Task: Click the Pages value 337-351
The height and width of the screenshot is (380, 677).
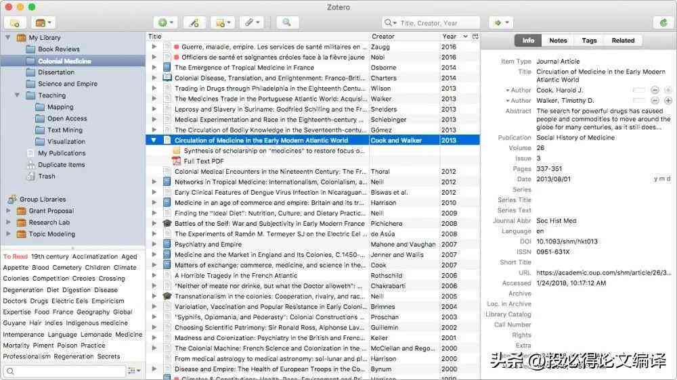Action: pyautogui.click(x=549, y=168)
